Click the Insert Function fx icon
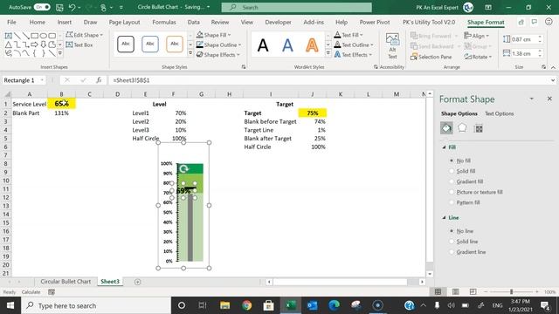 99,80
